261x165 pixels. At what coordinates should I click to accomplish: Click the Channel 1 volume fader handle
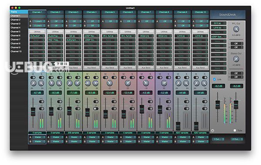[x=33, y=112]
